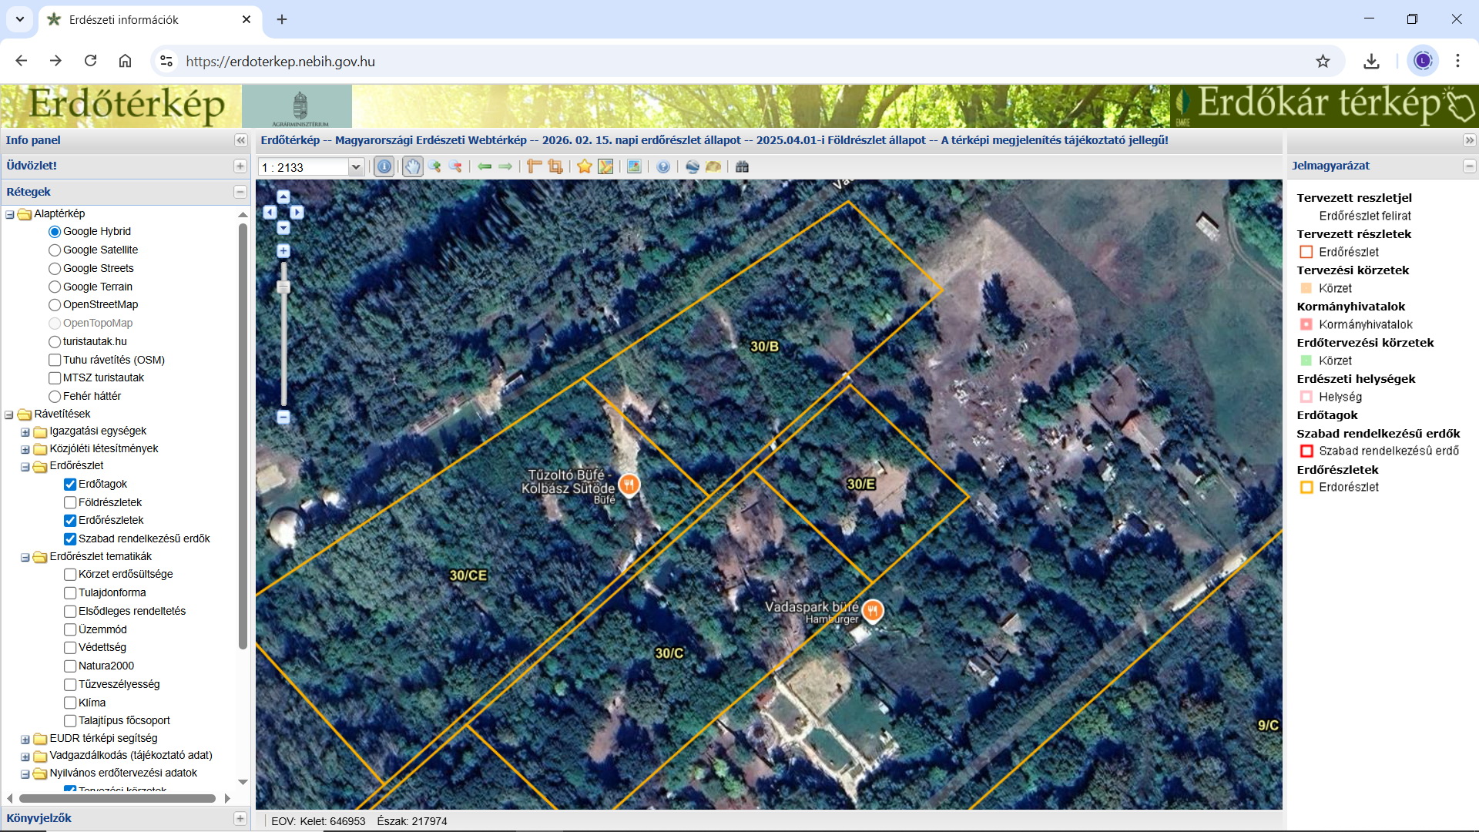
Task: Click the map zoom-out minus button
Action: point(283,417)
